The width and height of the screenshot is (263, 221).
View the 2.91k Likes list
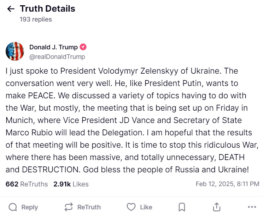71,184
